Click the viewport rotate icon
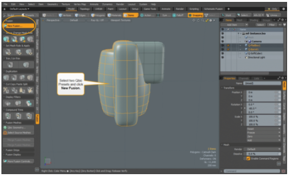The width and height of the screenshot is (289, 177). (198, 21)
